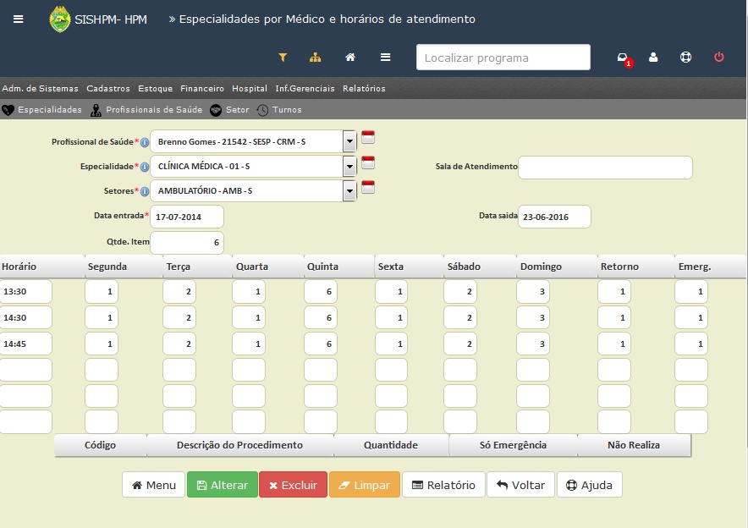The image size is (748, 528).
Task: Click Segunda value in 13:30 row
Action: point(102,291)
